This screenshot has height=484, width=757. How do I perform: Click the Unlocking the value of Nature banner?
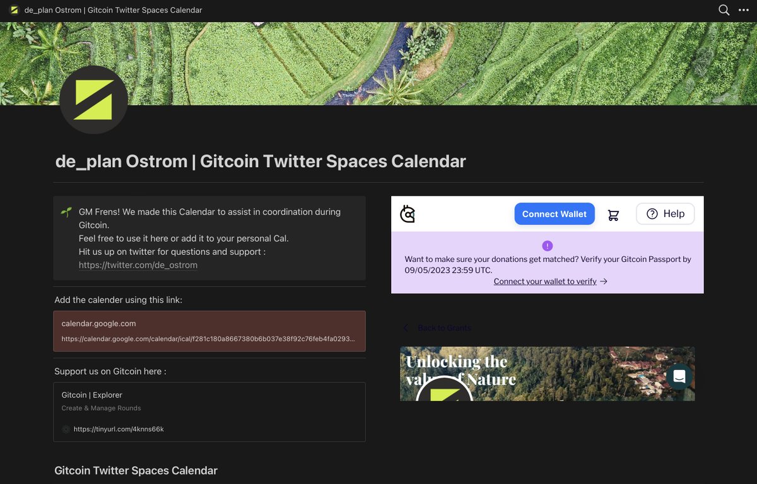[x=546, y=373]
